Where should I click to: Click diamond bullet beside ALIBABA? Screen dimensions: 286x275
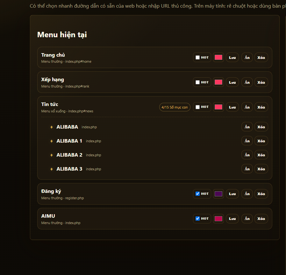(x=52, y=127)
